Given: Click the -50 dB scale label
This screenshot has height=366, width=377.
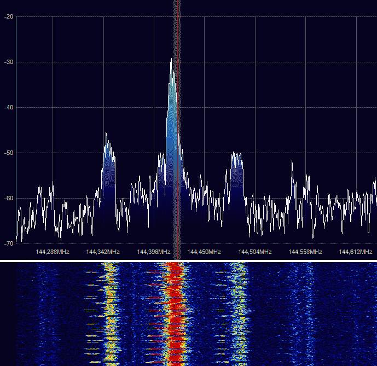Looking at the screenshot, I should [9, 153].
